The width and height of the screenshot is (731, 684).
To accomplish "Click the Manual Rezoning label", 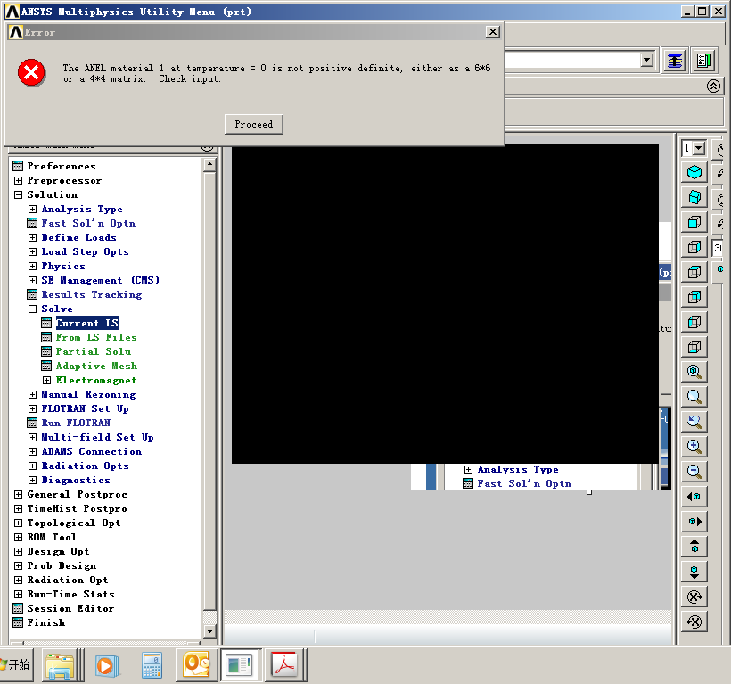I will (x=88, y=394).
